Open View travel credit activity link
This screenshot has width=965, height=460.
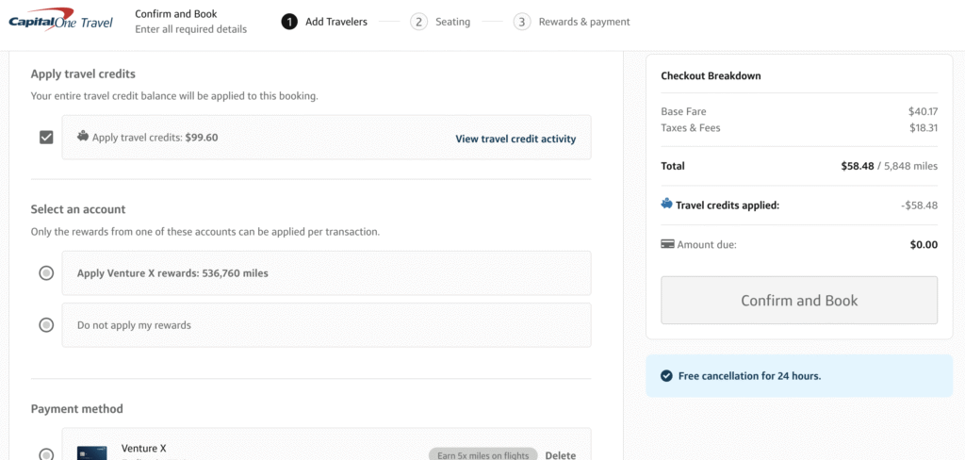(515, 139)
